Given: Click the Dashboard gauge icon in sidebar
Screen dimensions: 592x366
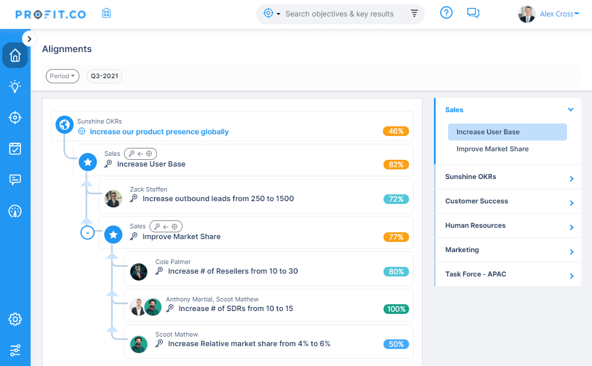Looking at the screenshot, I should pos(15,211).
